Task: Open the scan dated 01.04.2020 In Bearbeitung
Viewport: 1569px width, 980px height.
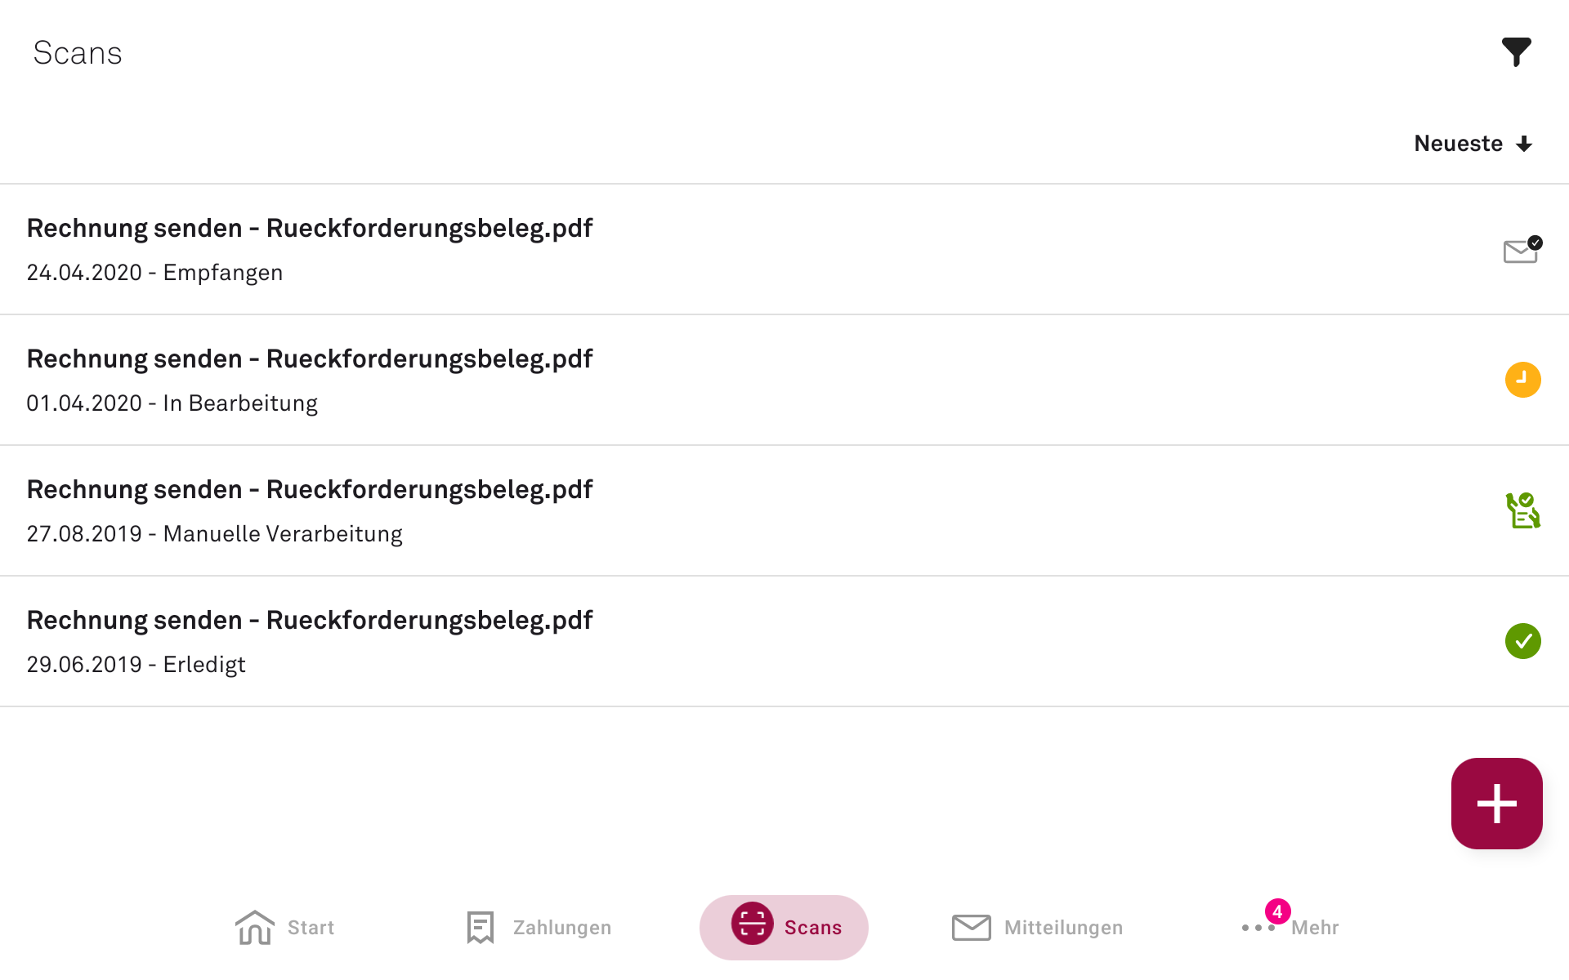Action: 784,380
